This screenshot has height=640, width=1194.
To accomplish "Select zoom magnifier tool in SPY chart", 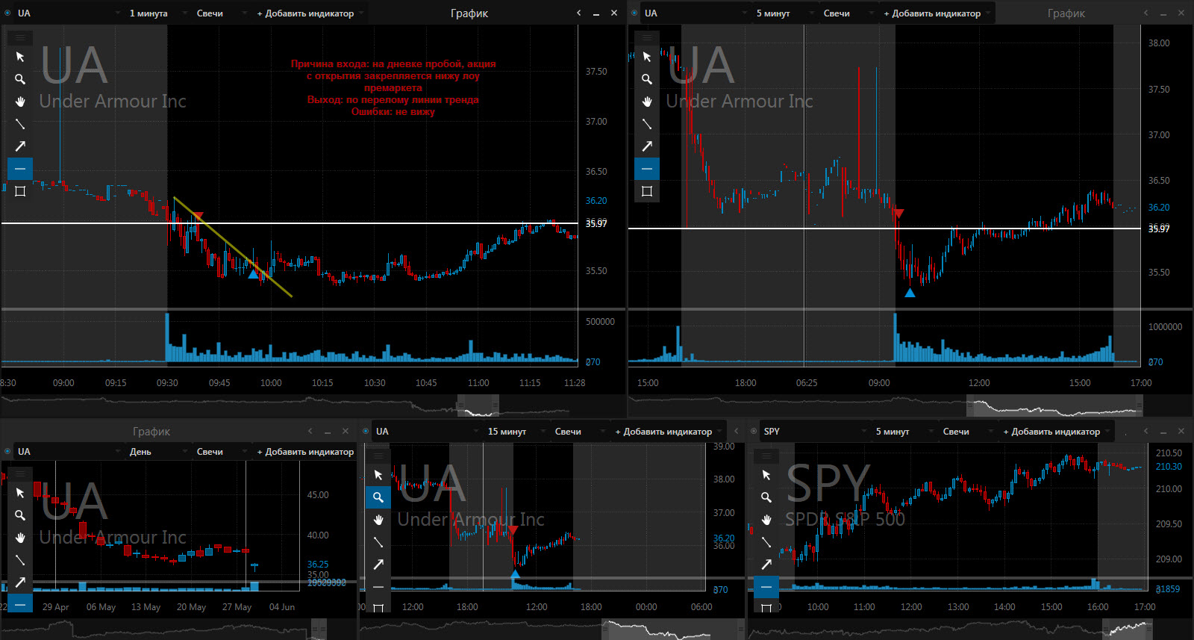I will [x=766, y=497].
